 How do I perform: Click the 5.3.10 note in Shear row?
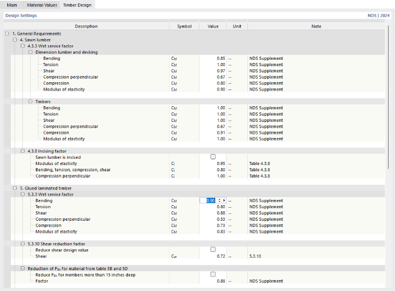255,256
